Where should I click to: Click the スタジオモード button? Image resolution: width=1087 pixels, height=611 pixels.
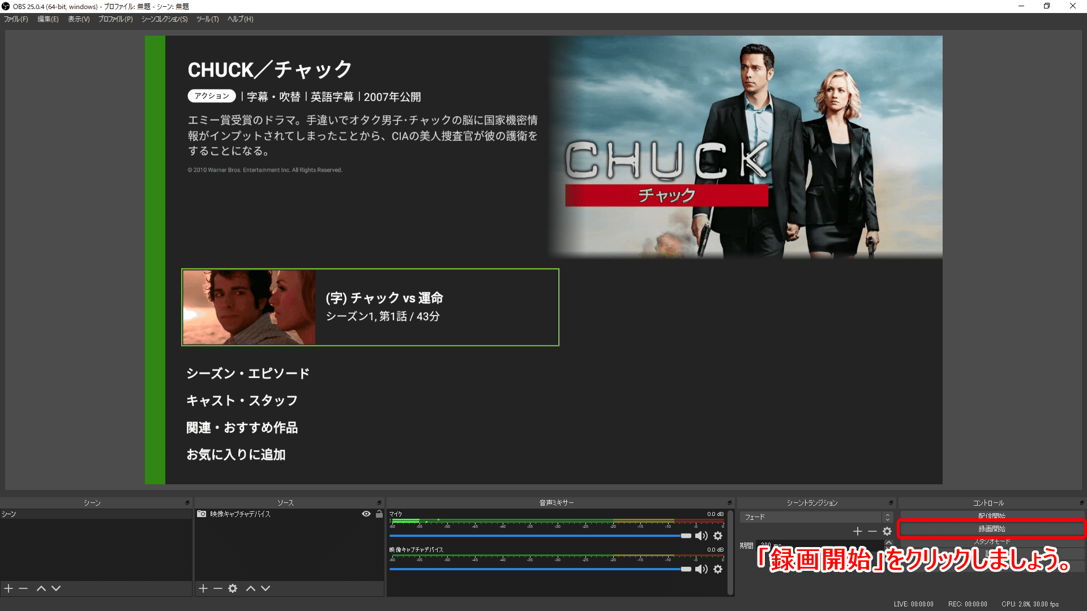click(x=992, y=541)
